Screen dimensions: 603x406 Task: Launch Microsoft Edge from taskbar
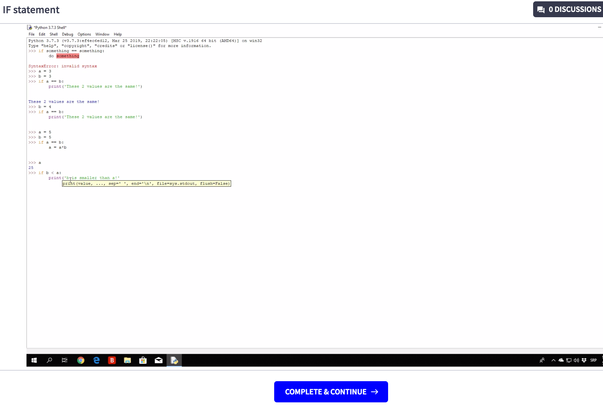click(96, 360)
